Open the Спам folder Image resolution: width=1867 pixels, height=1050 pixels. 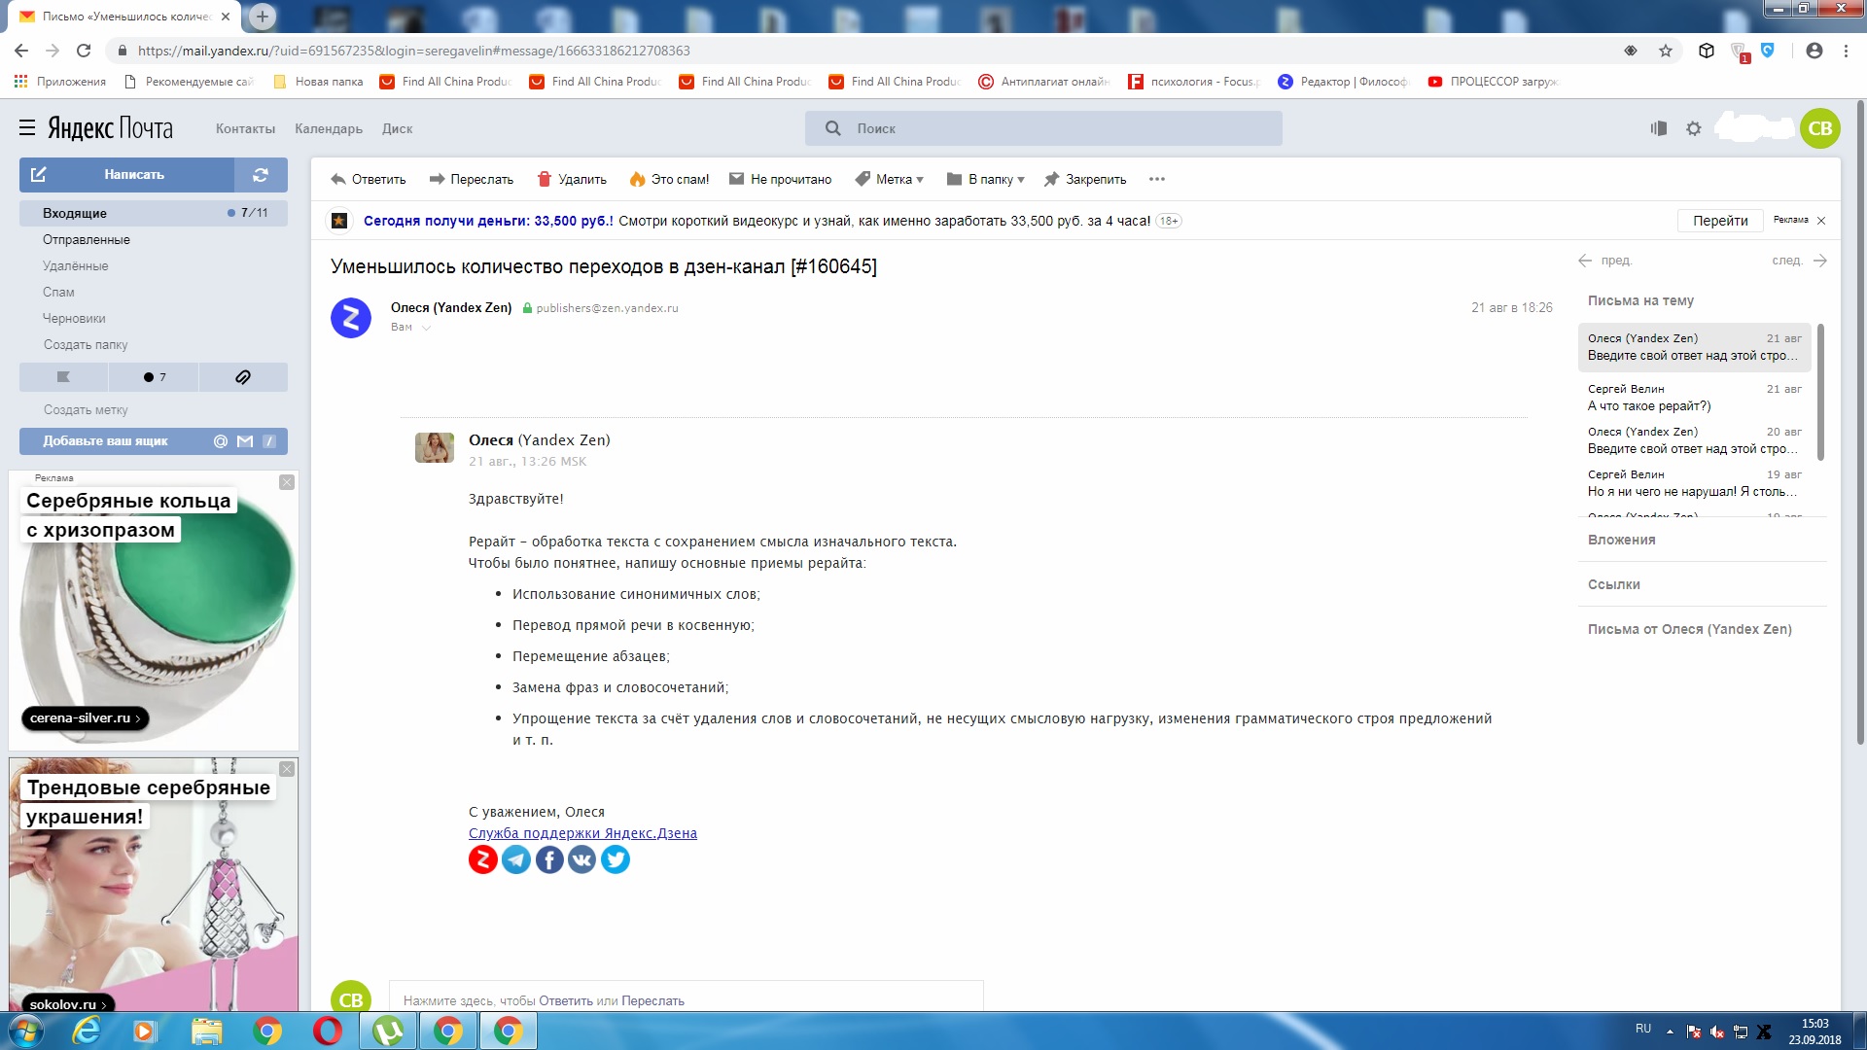[58, 292]
